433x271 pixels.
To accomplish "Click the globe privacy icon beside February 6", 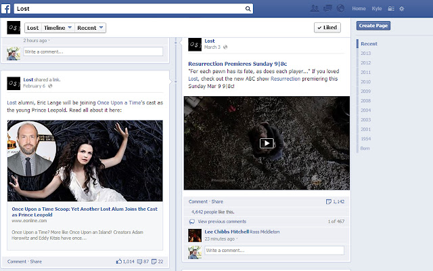I will 50,86.
